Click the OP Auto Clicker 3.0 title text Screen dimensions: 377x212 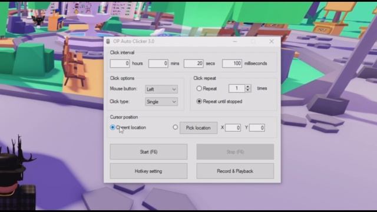(134, 41)
